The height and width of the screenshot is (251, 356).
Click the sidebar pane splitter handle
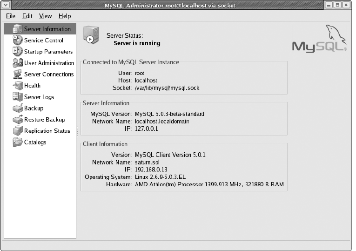(77, 131)
